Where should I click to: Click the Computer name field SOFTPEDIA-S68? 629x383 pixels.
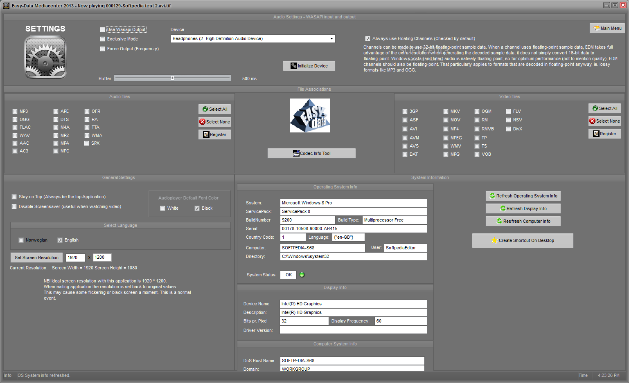[322, 248]
